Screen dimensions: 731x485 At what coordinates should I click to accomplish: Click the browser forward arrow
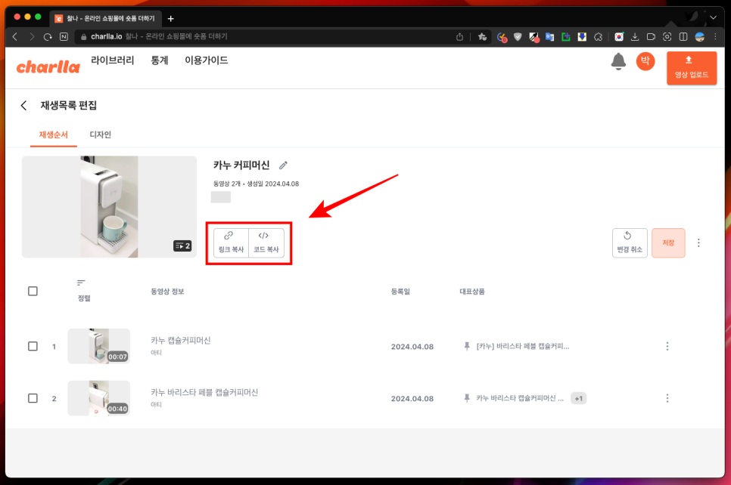pos(32,37)
